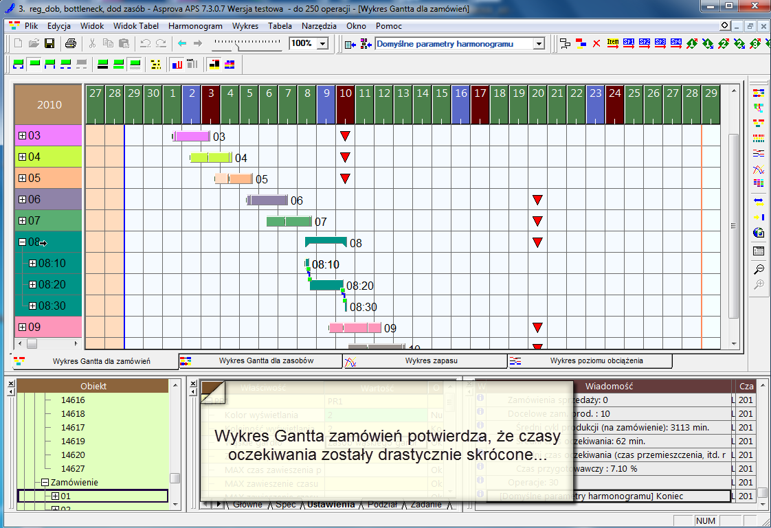Screen dimensions: 771x528
Task: Switch to Wykres Gantta dla zasobów tab
Action: (x=260, y=360)
